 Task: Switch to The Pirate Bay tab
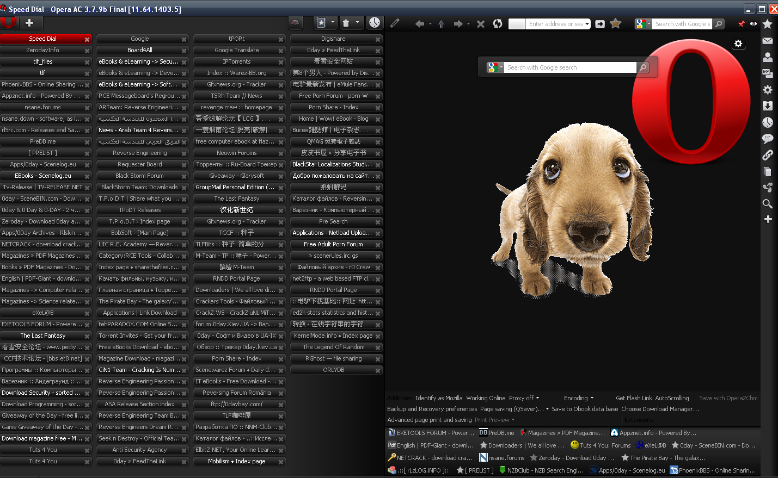pyautogui.click(x=142, y=302)
